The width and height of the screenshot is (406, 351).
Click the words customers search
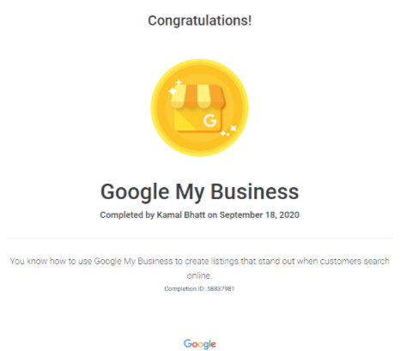[x=354, y=261]
